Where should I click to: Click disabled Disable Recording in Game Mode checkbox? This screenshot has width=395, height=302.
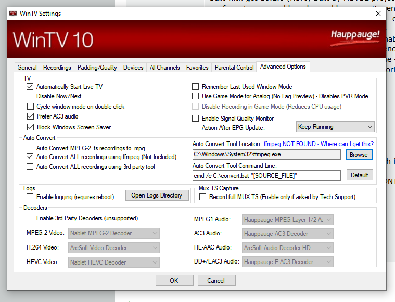(196, 107)
